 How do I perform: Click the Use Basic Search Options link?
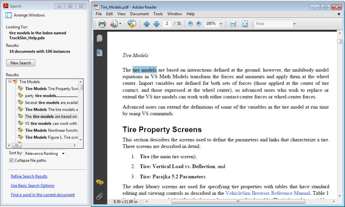click(33, 186)
